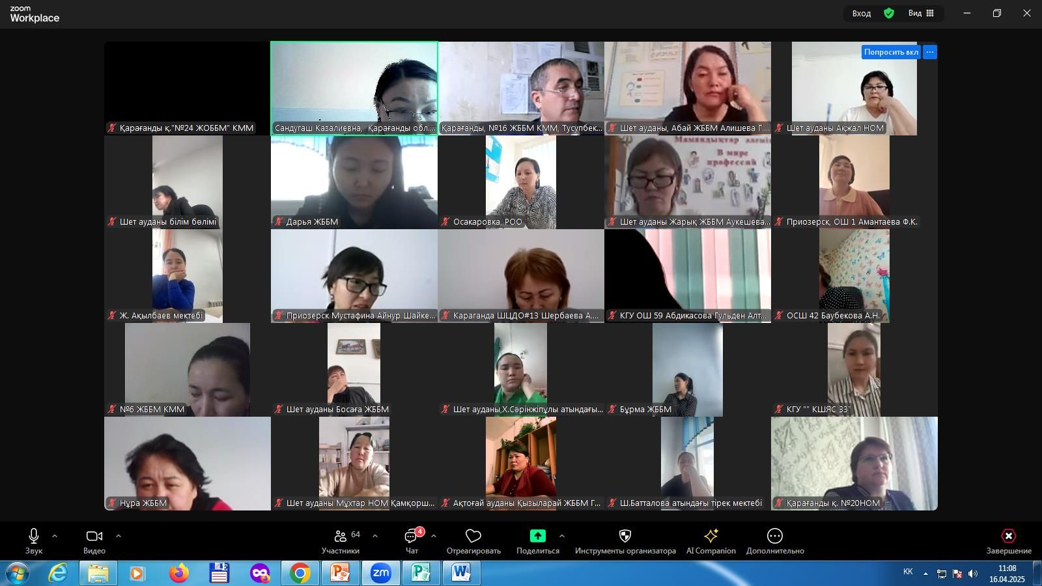Toggle the camera Видео button
The width and height of the screenshot is (1042, 586).
click(94, 536)
